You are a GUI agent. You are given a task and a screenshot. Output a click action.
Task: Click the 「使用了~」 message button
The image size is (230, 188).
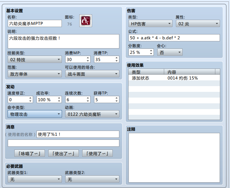coord(97,153)
